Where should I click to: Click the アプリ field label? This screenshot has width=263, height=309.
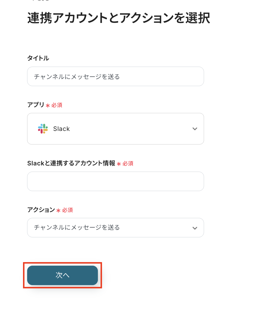pyautogui.click(x=36, y=105)
